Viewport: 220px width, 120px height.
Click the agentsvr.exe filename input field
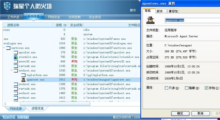point(192,20)
